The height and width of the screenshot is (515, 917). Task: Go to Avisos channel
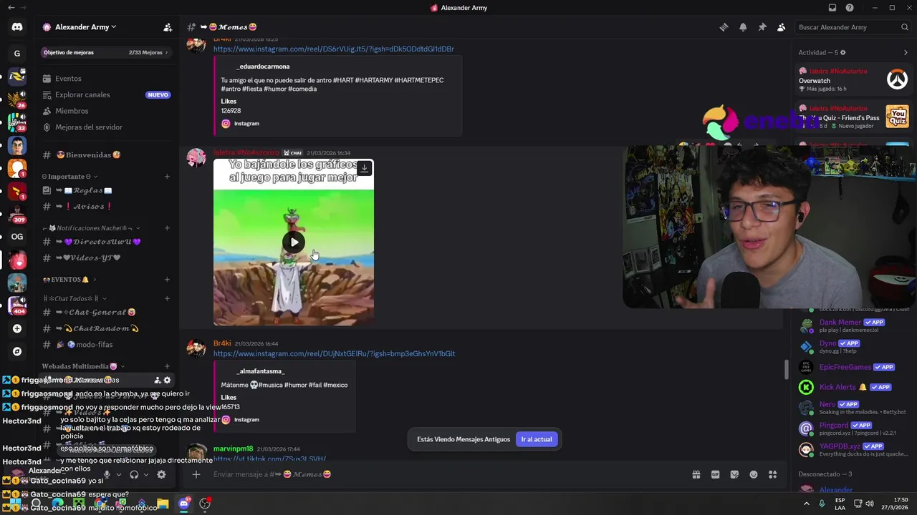(x=106, y=207)
